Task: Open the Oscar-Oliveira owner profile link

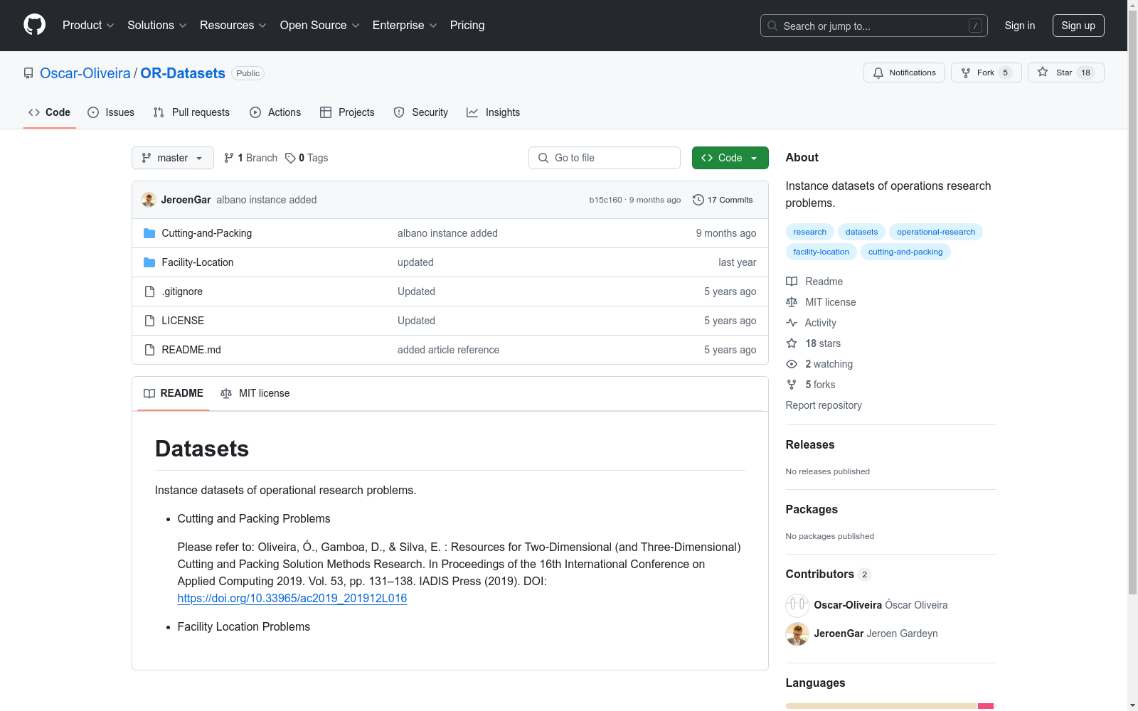Action: point(85,73)
